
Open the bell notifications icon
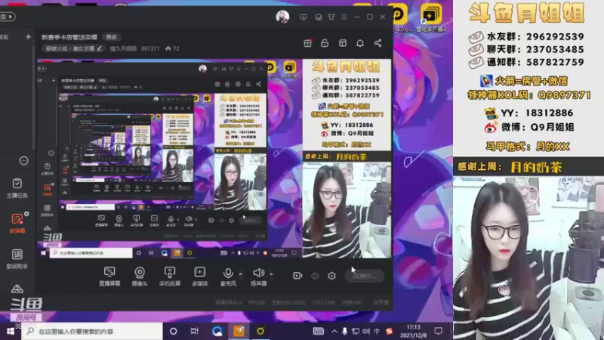(x=360, y=43)
